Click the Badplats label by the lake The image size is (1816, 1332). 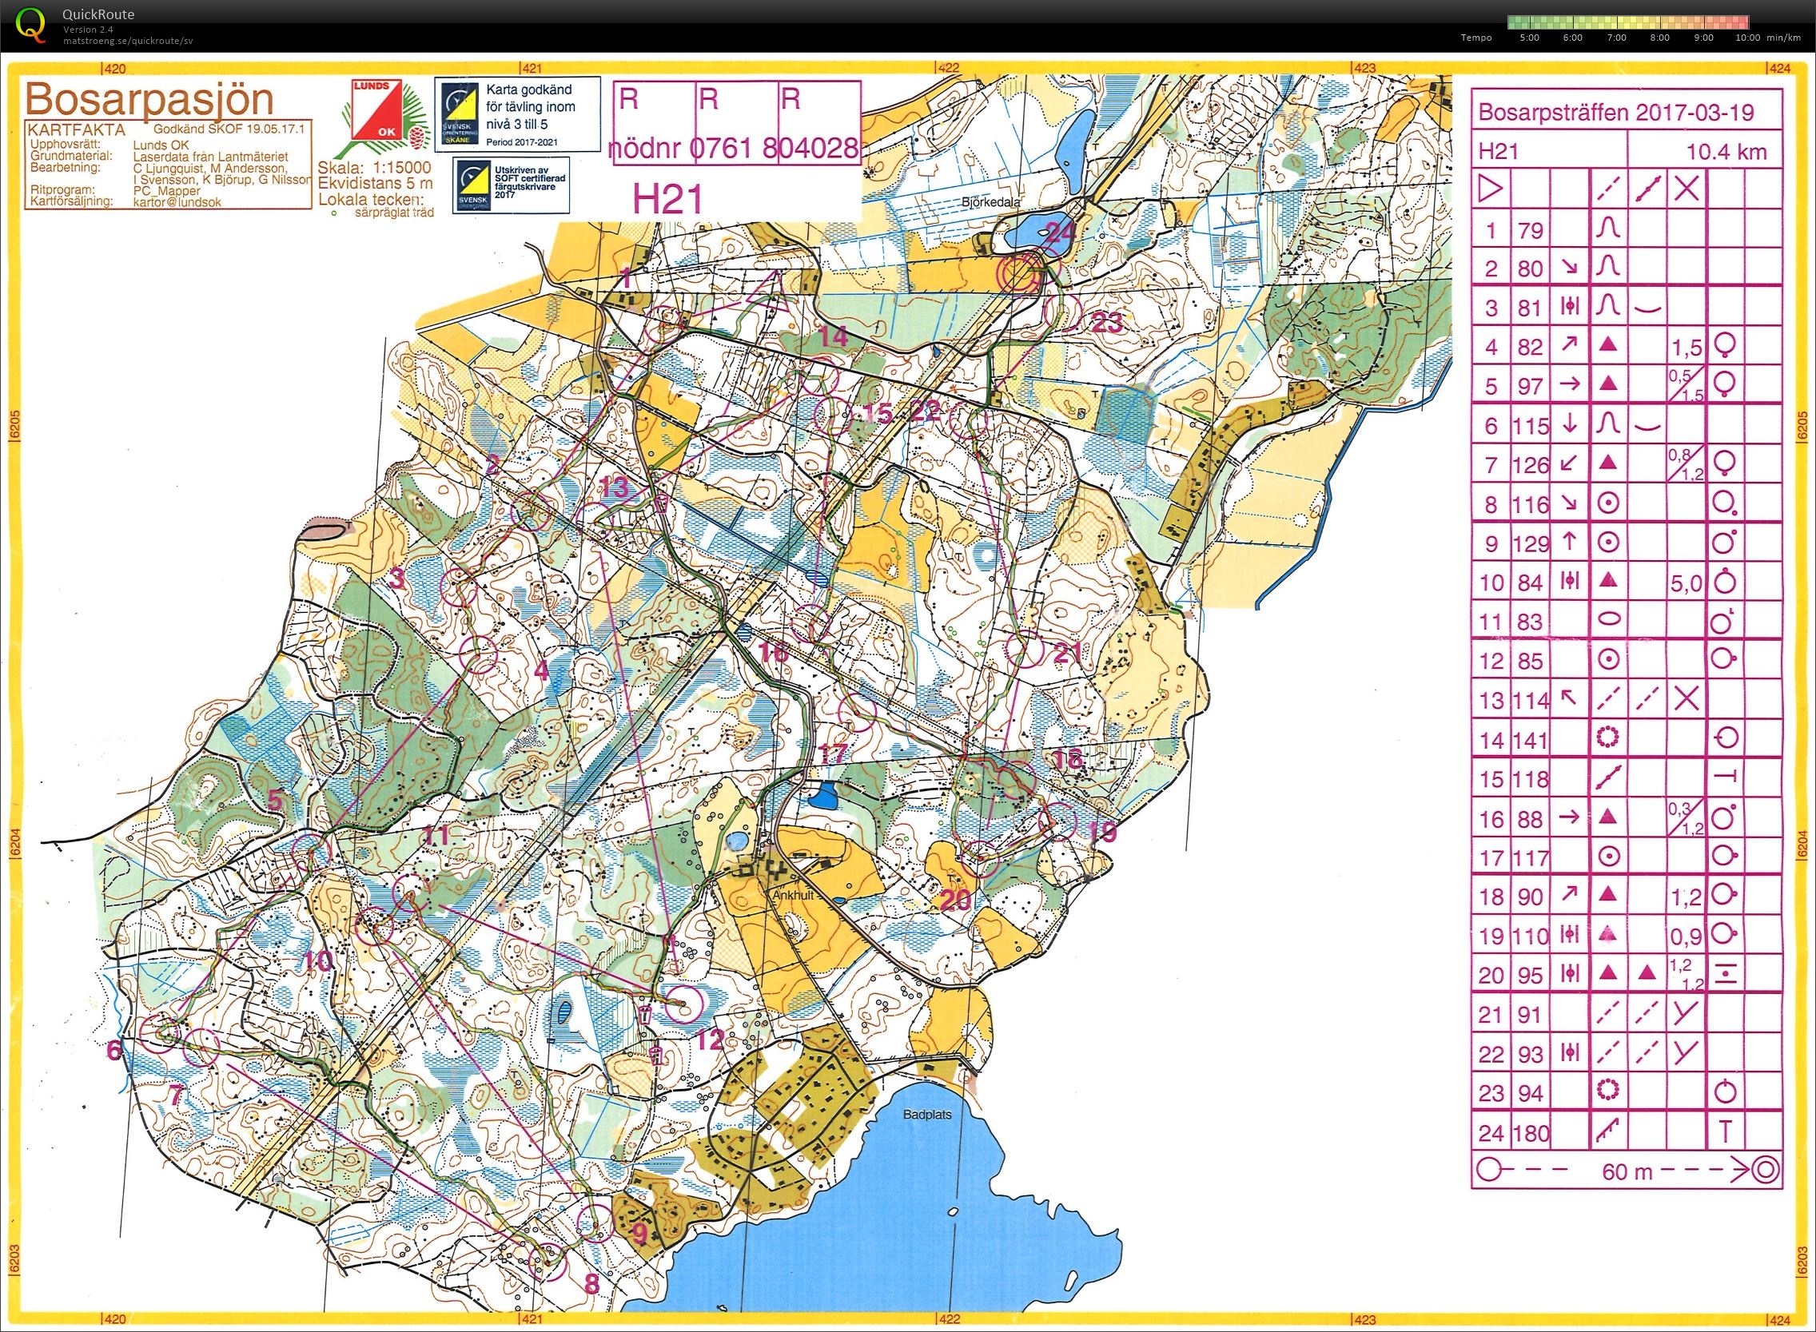928,1115
